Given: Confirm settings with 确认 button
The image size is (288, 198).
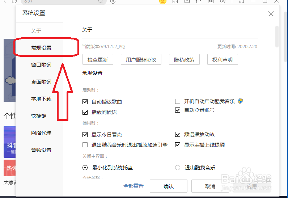Looking at the screenshot, I should (169, 186).
